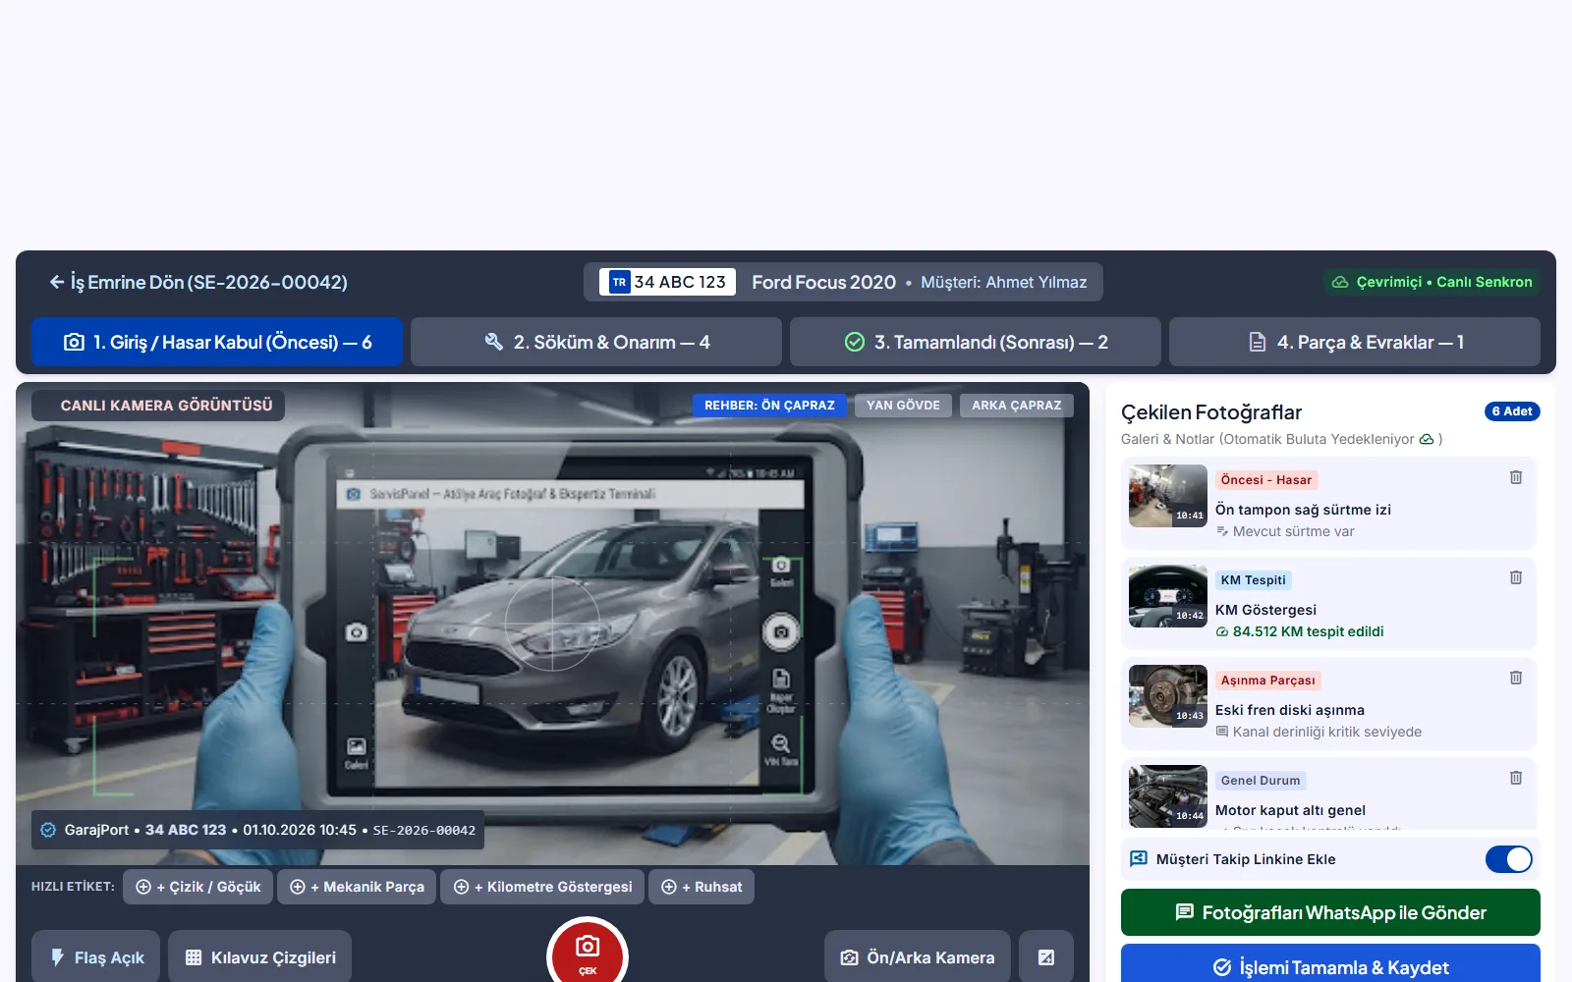Select ARKA ÇAPRAZ guide overlay
1572x982 pixels.
click(1017, 406)
